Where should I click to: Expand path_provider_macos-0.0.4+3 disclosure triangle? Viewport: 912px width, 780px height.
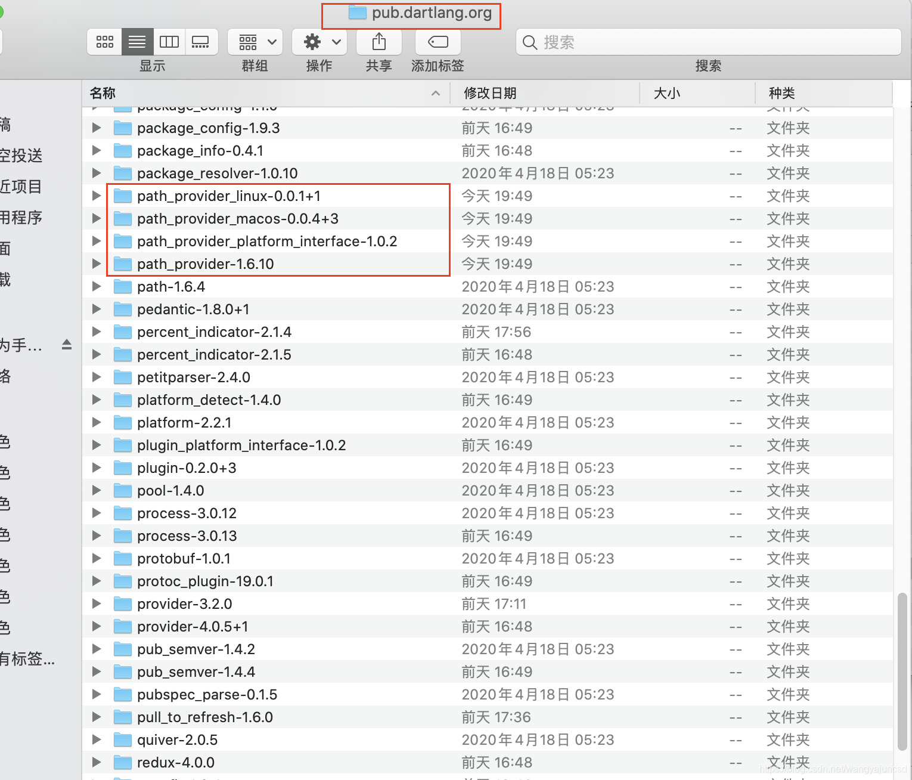pyautogui.click(x=96, y=218)
